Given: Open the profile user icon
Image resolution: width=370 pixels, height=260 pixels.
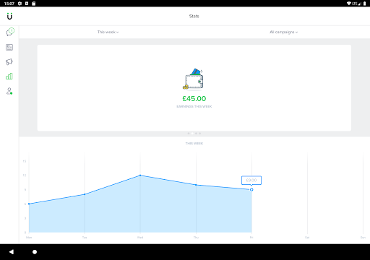Looking at the screenshot, I should [9, 91].
